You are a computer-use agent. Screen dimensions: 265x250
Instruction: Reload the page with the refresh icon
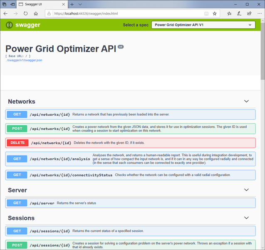click(x=25, y=14)
